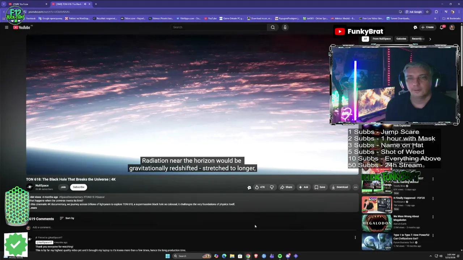Click the sparkle icon left of like
The width and height of the screenshot is (463, 260).
click(249, 187)
